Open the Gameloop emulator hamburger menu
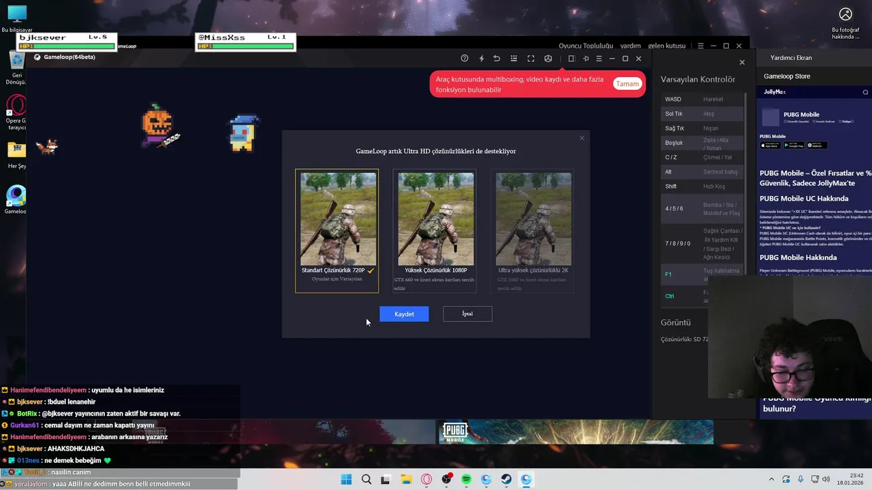This screenshot has width=872, height=490. (x=599, y=59)
